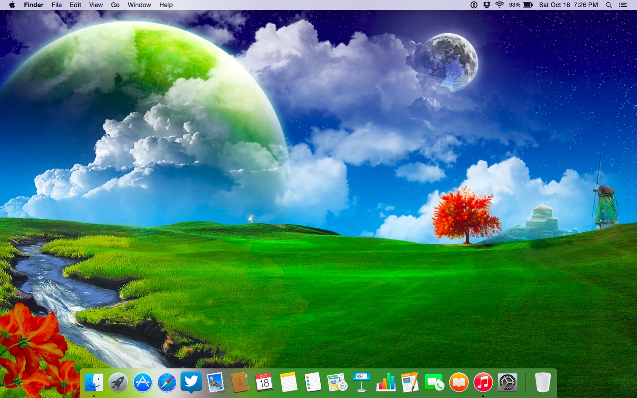The image size is (637, 398).
Task: Open System Preferences gear icon
Action: pyautogui.click(x=507, y=383)
